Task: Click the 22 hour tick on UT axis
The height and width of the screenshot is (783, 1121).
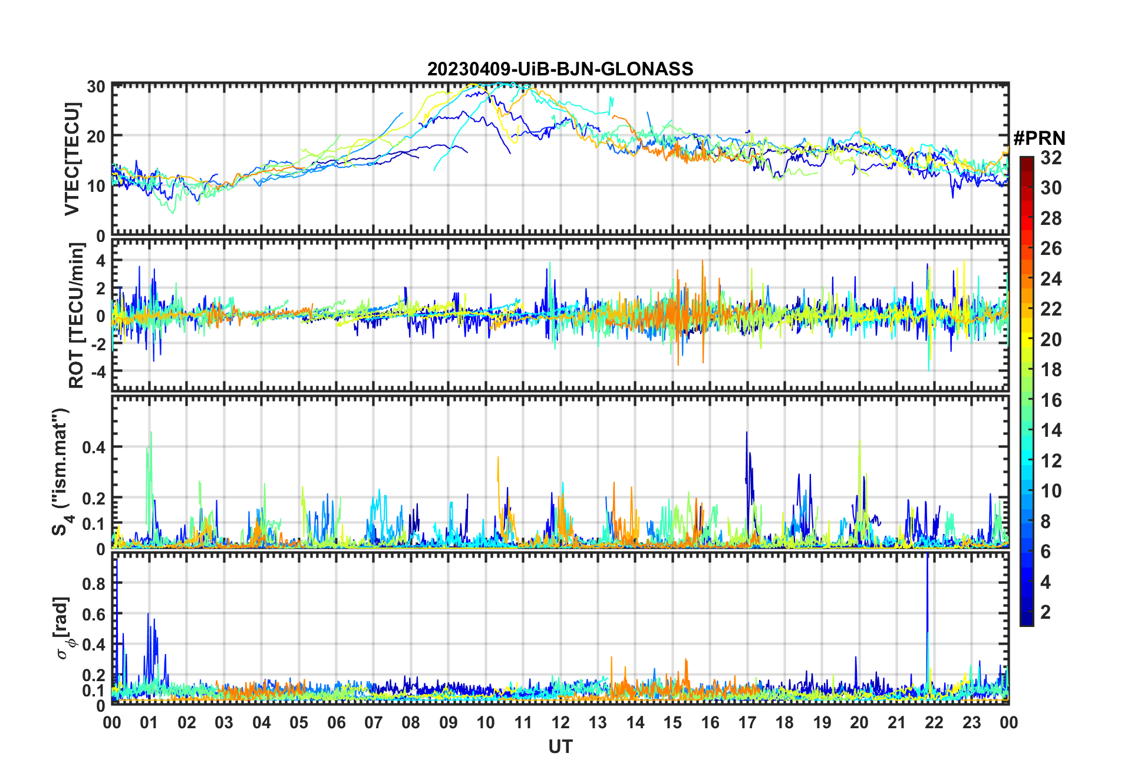Action: [x=934, y=722]
